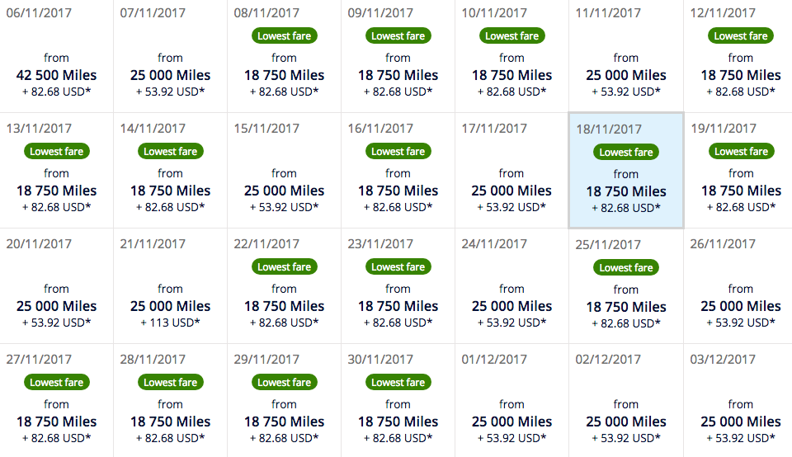Click the Lowest fare badge on 19/11/2017

pos(741,152)
